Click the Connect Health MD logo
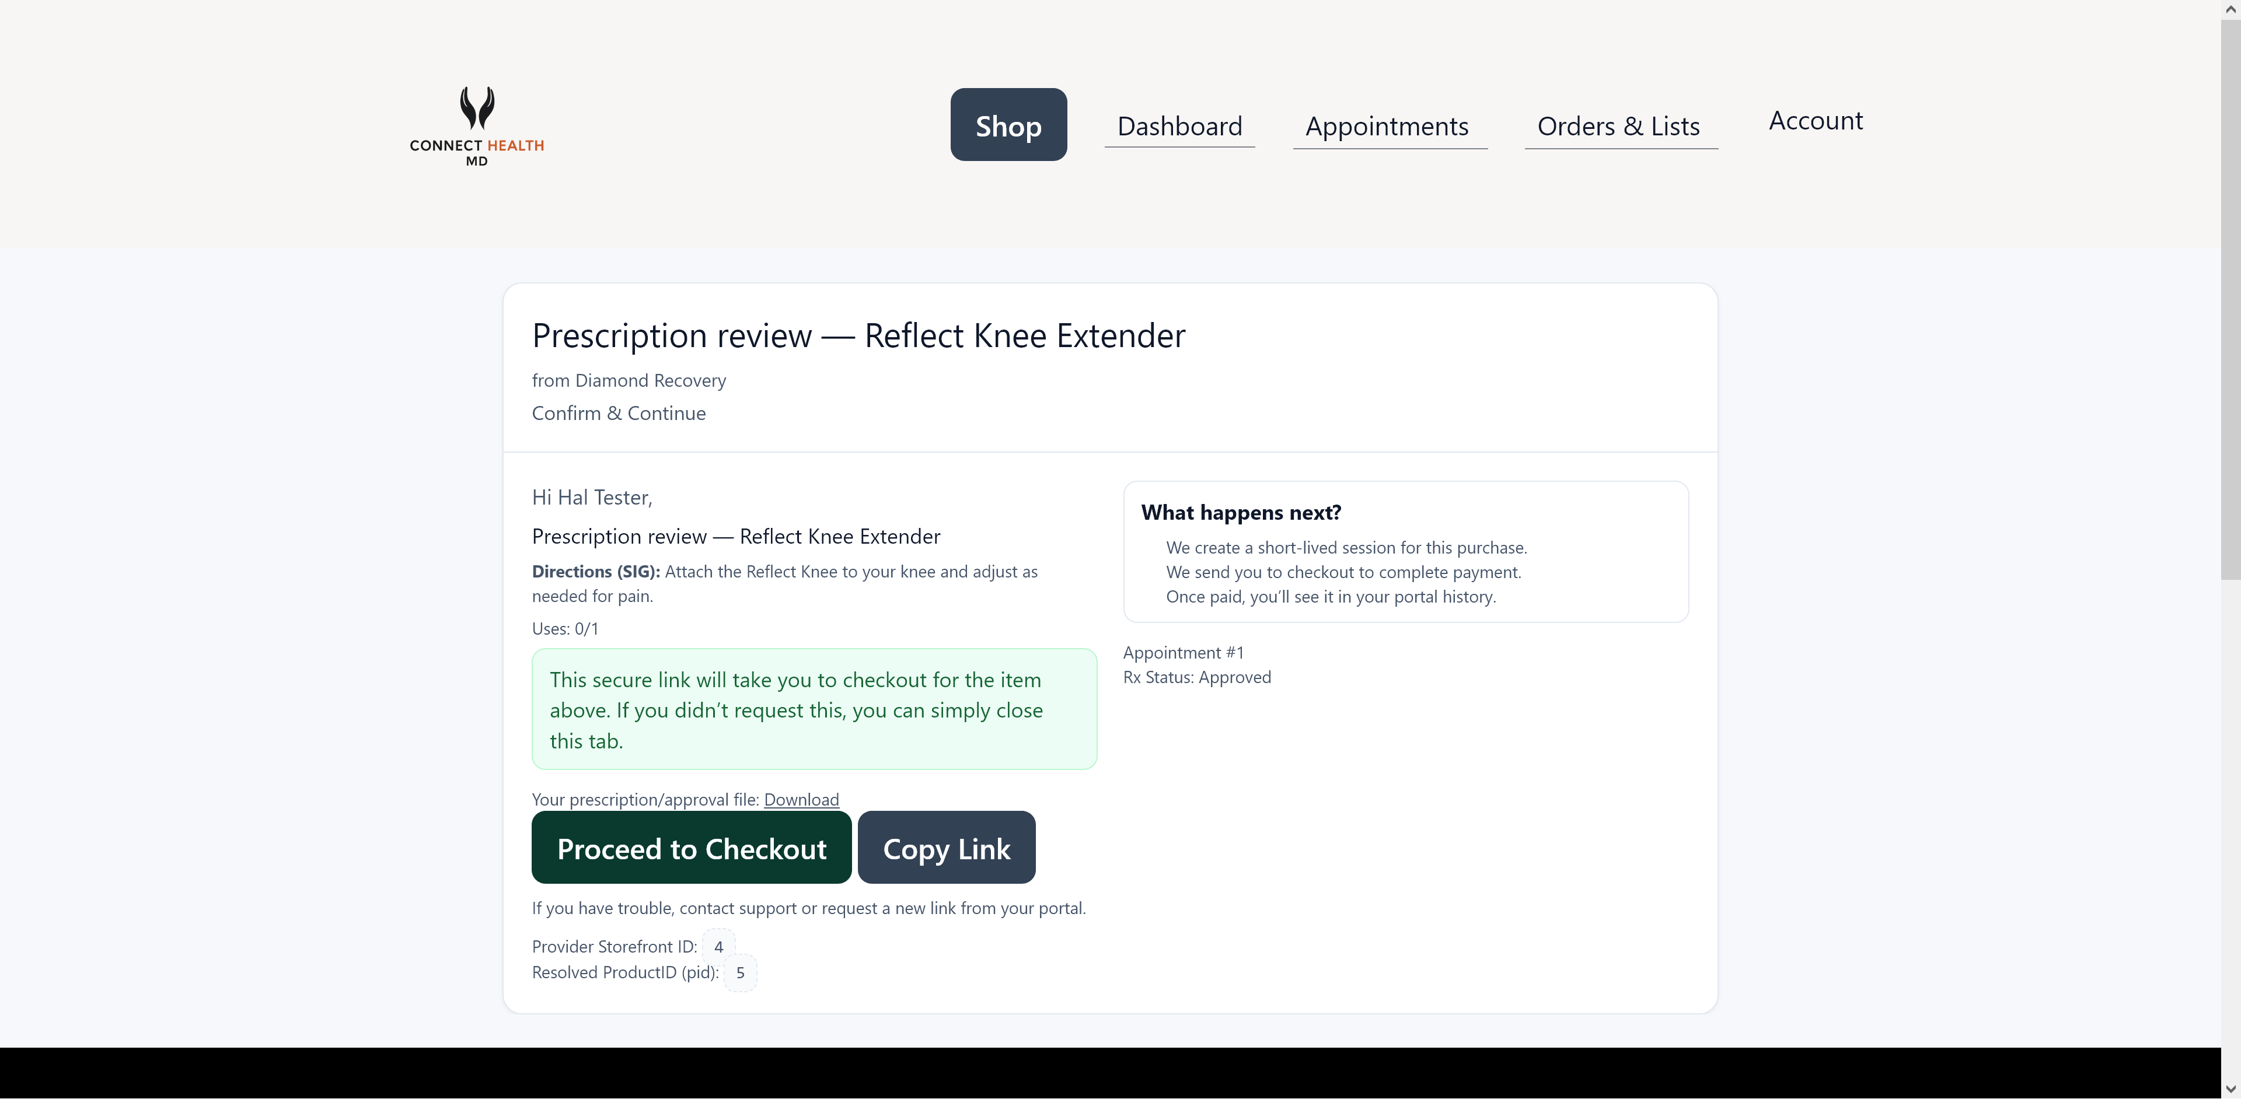The height and width of the screenshot is (1099, 2241). point(477,126)
